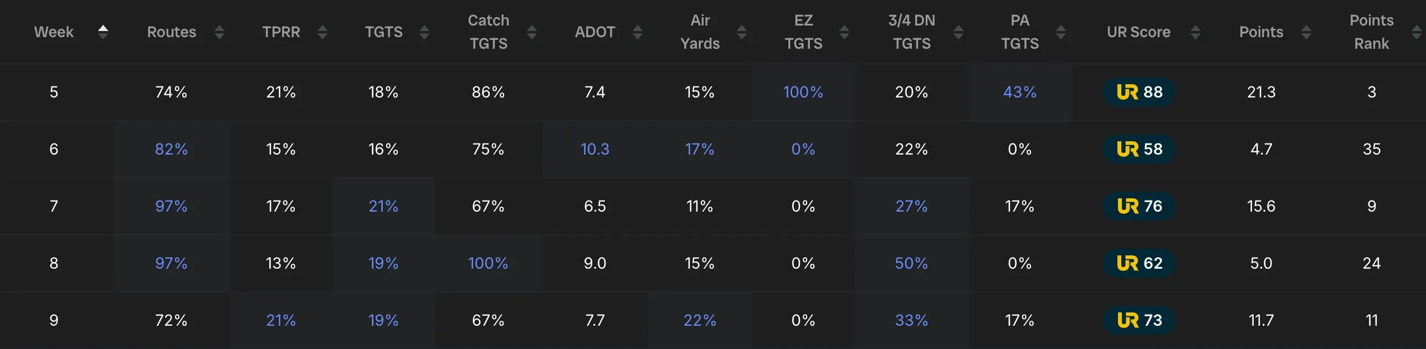Sort by 3/4 DN TGTS arrows
Viewport: 1426px width, 349px height.
pyautogui.click(x=958, y=32)
